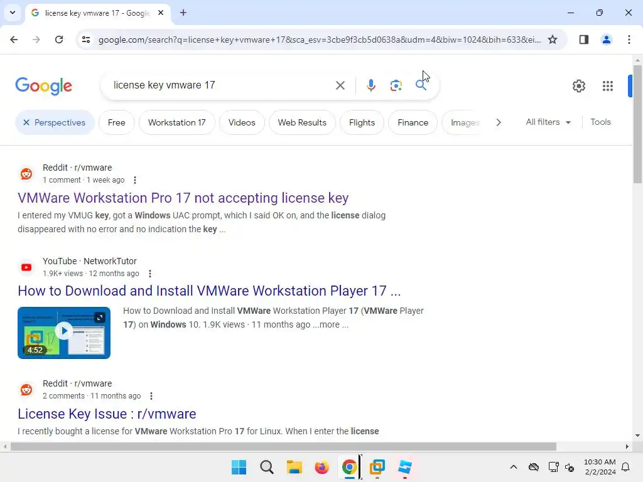Image resolution: width=643 pixels, height=482 pixels.
Task: Launch Firefox from the taskbar
Action: click(x=322, y=467)
